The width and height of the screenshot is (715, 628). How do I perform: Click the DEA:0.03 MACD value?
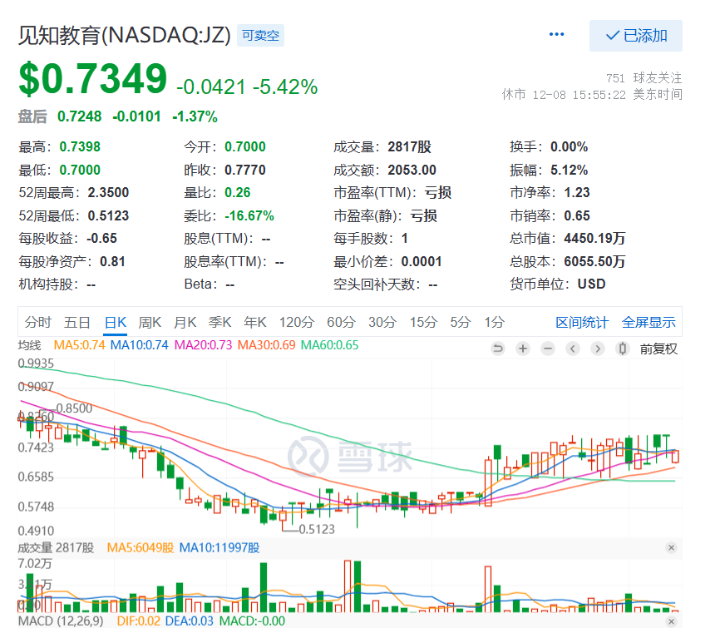click(190, 621)
